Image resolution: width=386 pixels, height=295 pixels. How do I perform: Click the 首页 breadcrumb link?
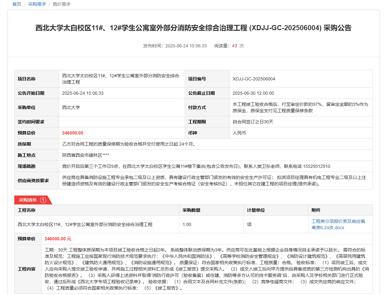[x=17, y=4]
